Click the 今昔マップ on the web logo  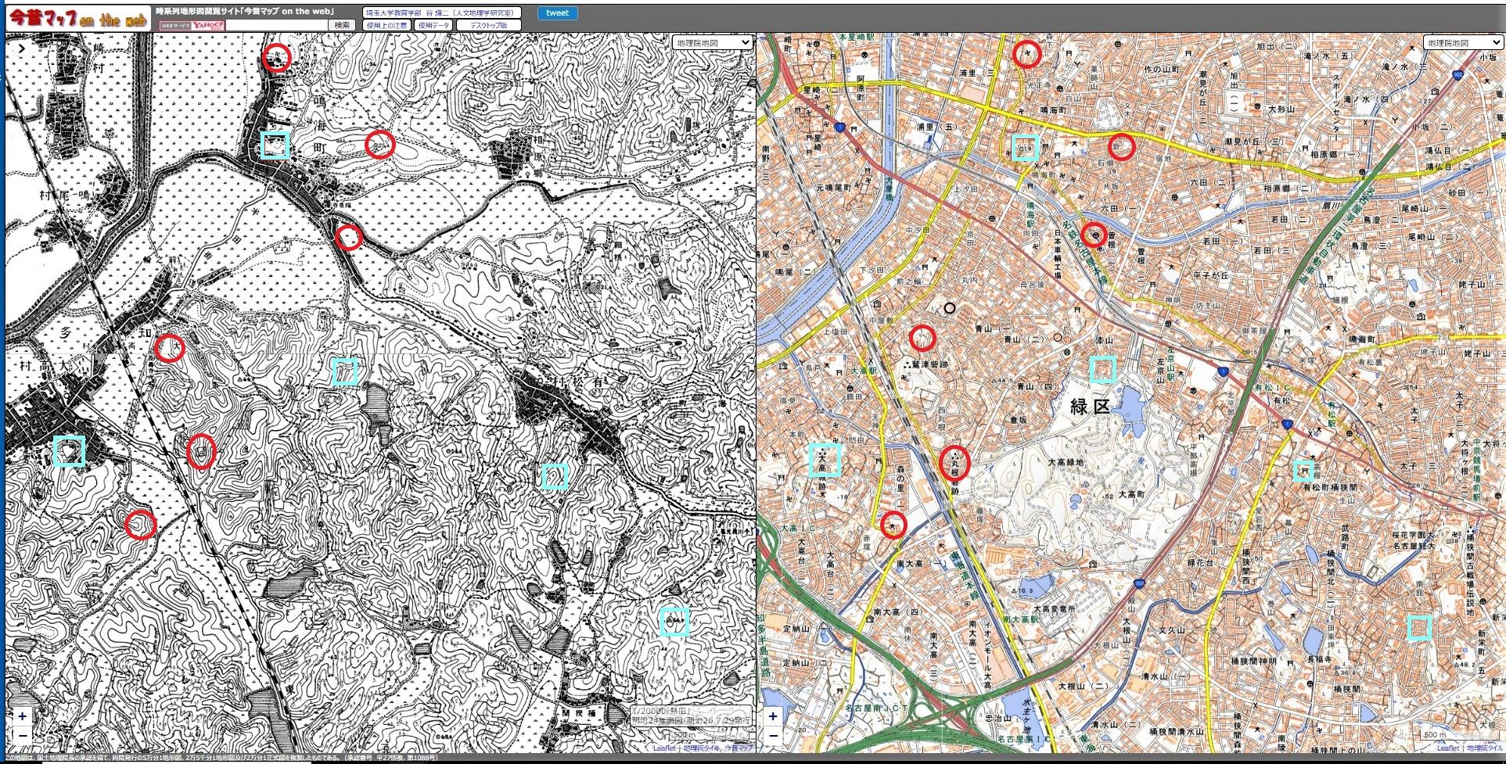click(x=78, y=19)
